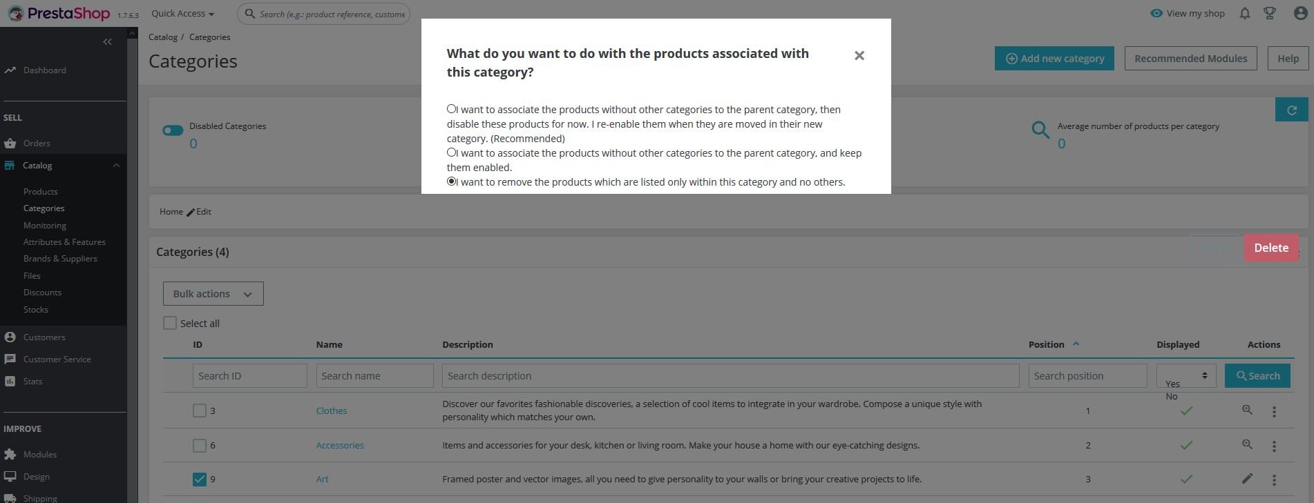Close the category deletion dialog
This screenshot has width=1314, height=503.
click(x=859, y=56)
